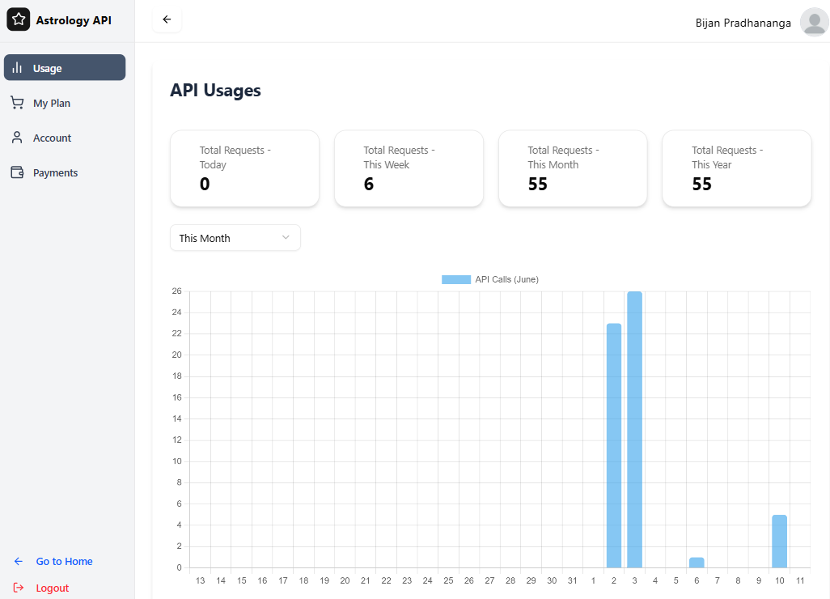
Task: Toggle the Usage sidebar entry
Action: (49, 67)
